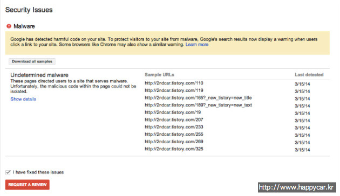Viewport: 340px width, 196px height.
Task: Open sample URL 2ndcar.tistory.com/110
Action: 174,83
